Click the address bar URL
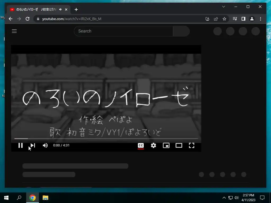Image resolution: width=271 pixels, height=203 pixels. pyautogui.click(x=72, y=19)
